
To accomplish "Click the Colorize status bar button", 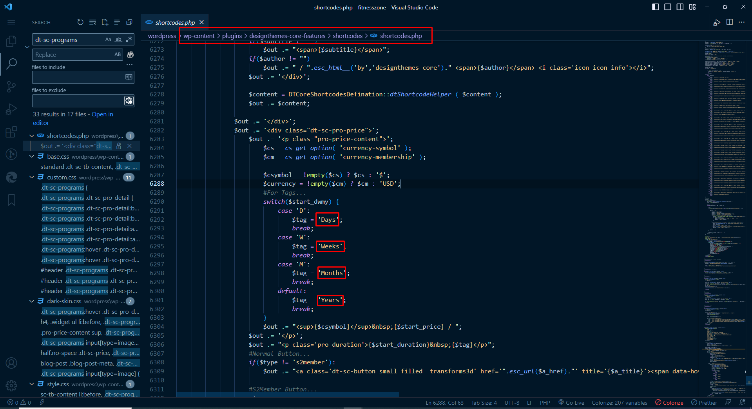I will tap(669, 403).
